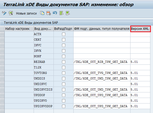Click the ACTX document type cell
153x113 pixels.
[x=44, y=34]
